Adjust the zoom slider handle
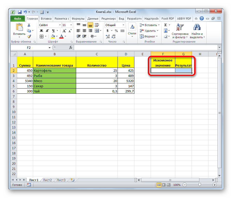 click(x=200, y=185)
